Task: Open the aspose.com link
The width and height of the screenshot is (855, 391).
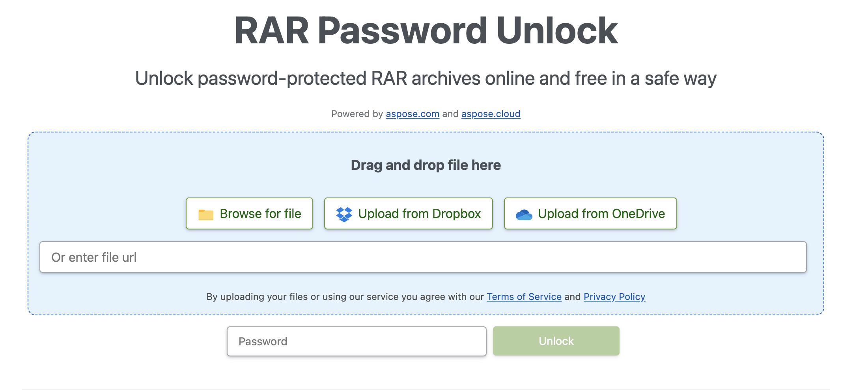Action: click(412, 114)
